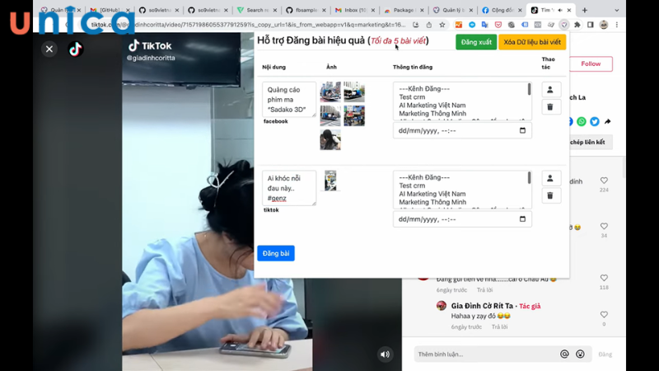Select AI Marketing Việt Nam in tiktok row list
Viewport: 659px width, 371px height.
click(x=432, y=194)
